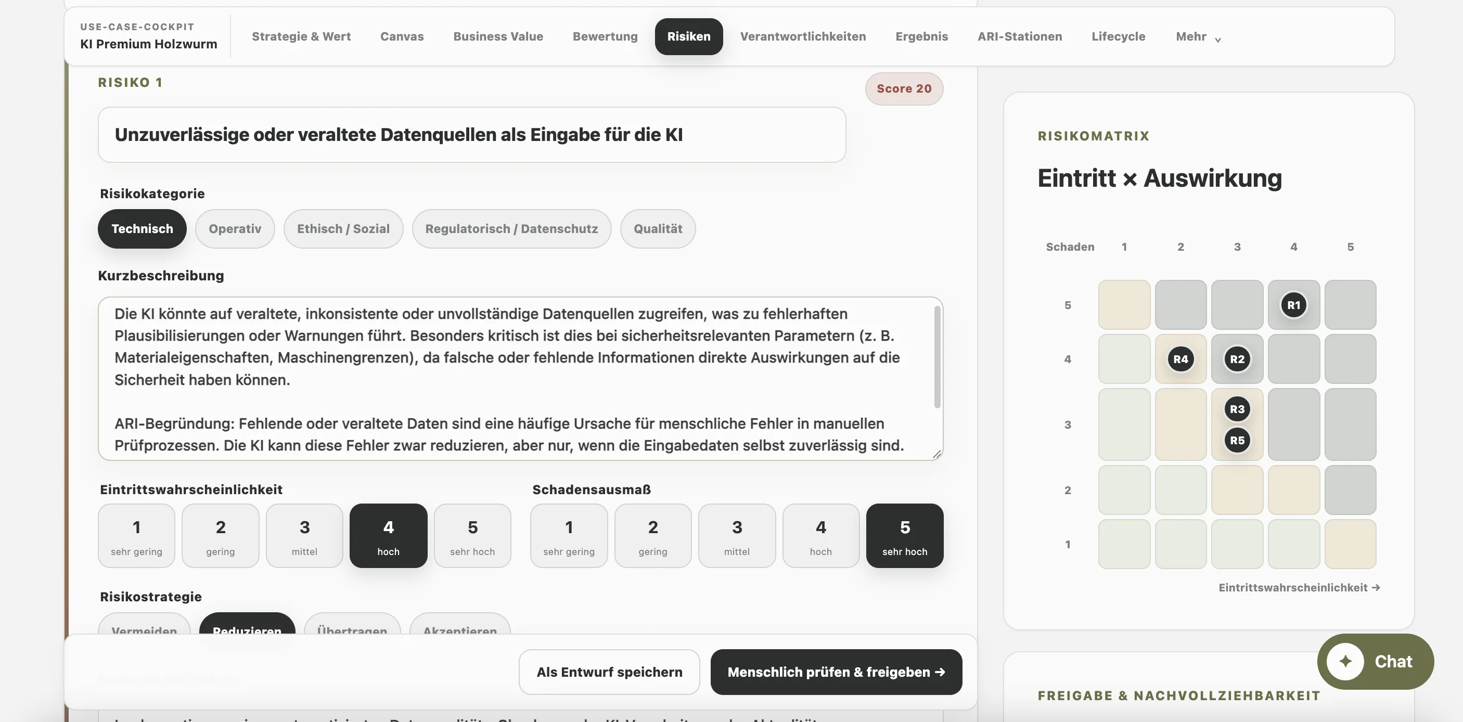The image size is (1463, 722).
Task: Select the Risiken tab
Action: click(x=688, y=36)
